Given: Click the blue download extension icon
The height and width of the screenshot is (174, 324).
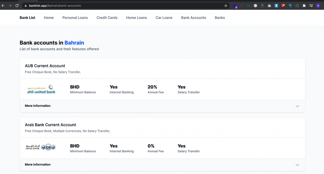Looking at the screenshot, I should 276,6.
